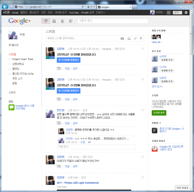194x192 pixels.
Task: Open address bar search dropdown arrow
Action: [85, 7]
